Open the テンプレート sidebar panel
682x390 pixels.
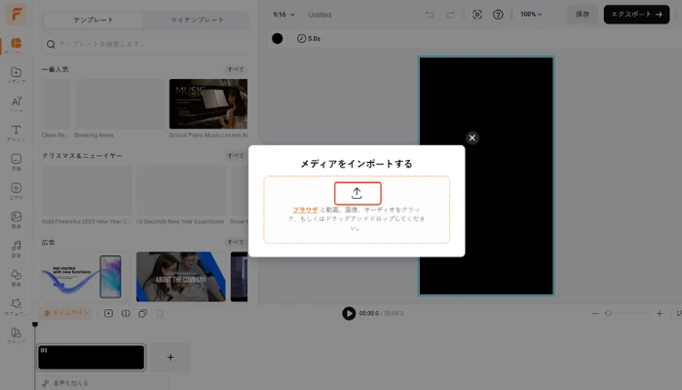(17, 46)
